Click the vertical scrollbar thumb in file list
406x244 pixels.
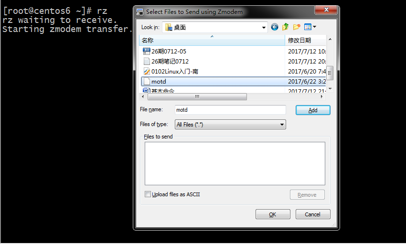click(x=330, y=73)
